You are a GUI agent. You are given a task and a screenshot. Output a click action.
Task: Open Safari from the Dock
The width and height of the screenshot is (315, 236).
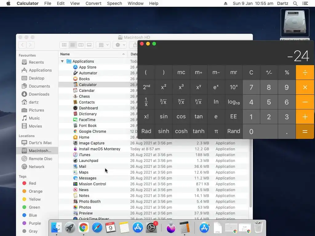[x=97, y=228]
